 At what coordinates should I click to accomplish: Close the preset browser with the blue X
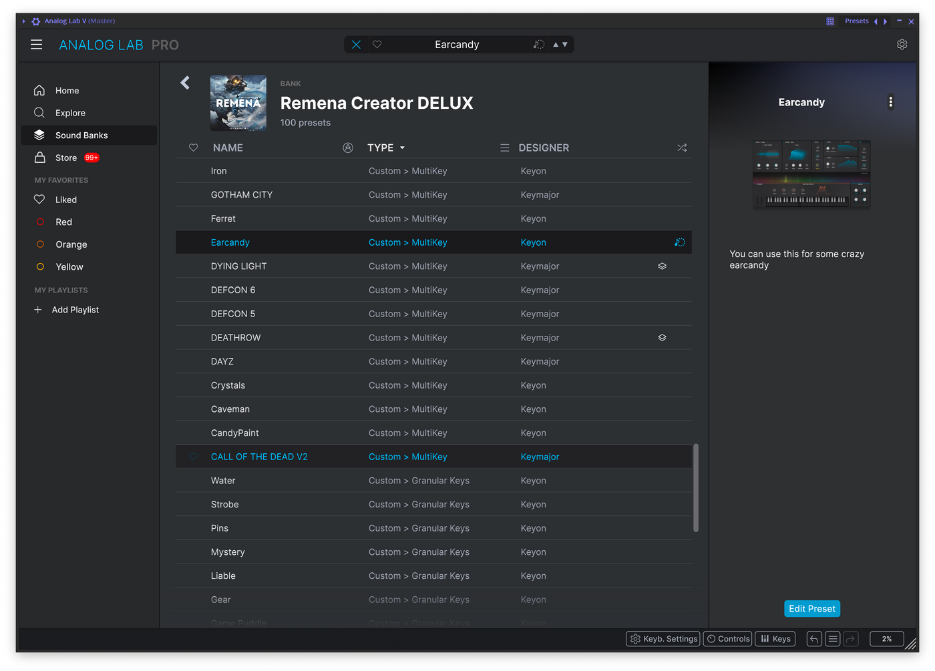point(356,45)
